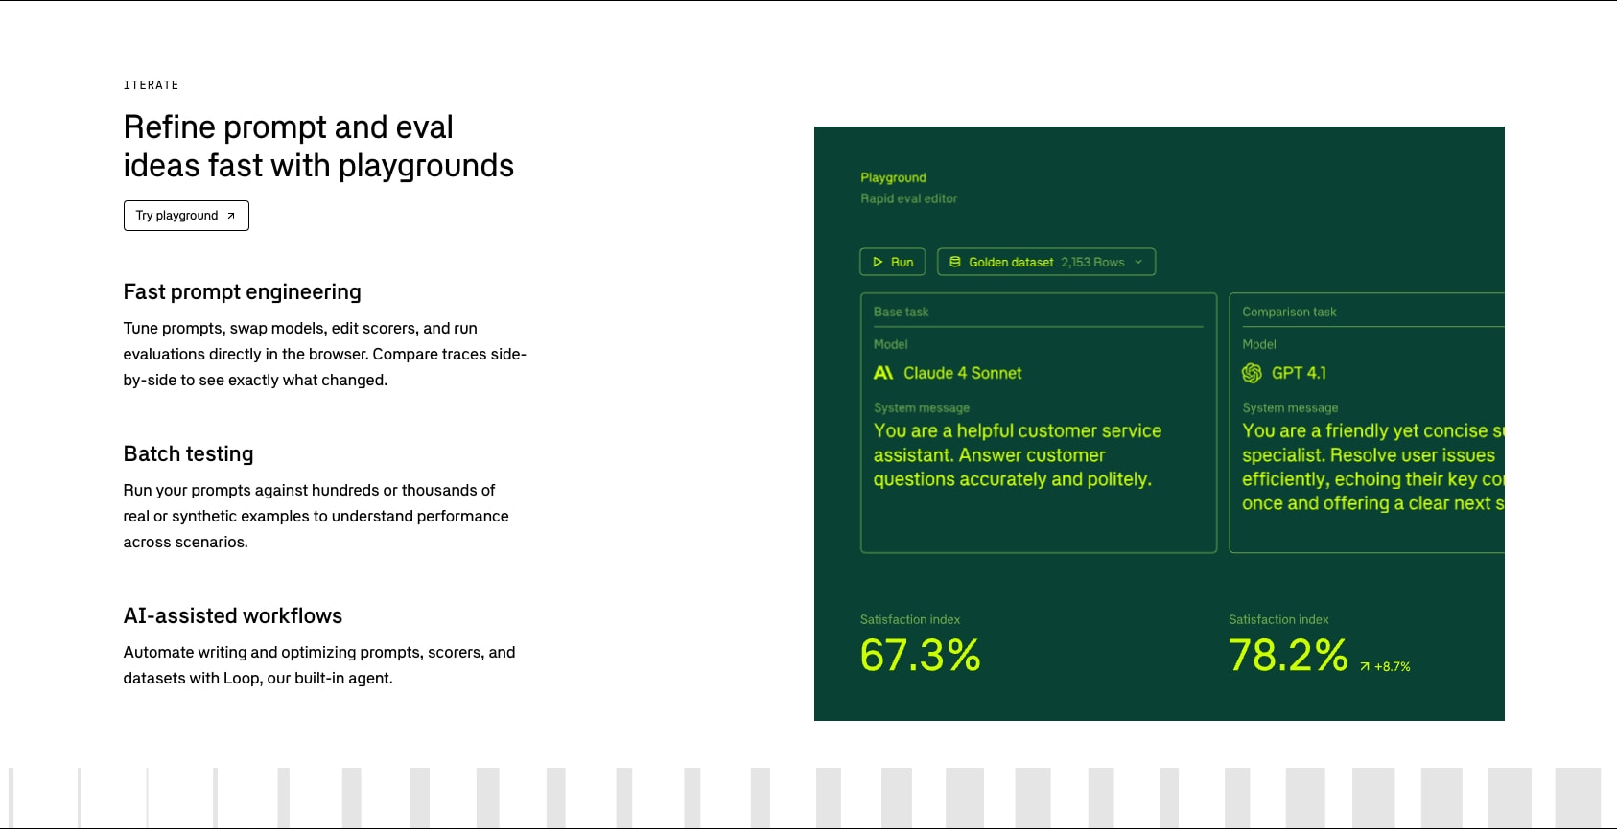Click the Anthropic logo beside Claude 4 Sonnet
Screen dimensions: 1617x834
point(883,373)
